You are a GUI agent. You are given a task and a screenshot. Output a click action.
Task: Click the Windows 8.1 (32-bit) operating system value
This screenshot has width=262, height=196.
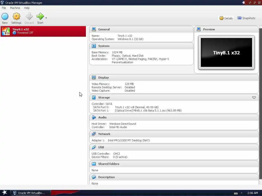coord(130,39)
